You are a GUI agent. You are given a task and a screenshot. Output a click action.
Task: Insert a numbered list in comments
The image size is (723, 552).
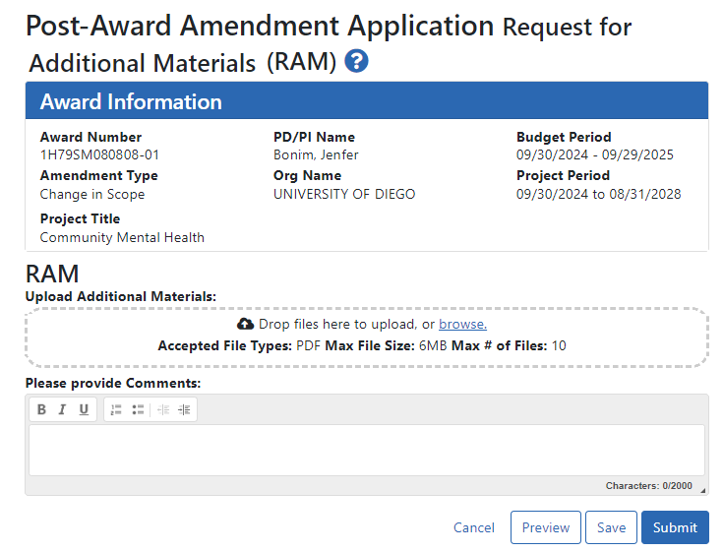tap(116, 409)
